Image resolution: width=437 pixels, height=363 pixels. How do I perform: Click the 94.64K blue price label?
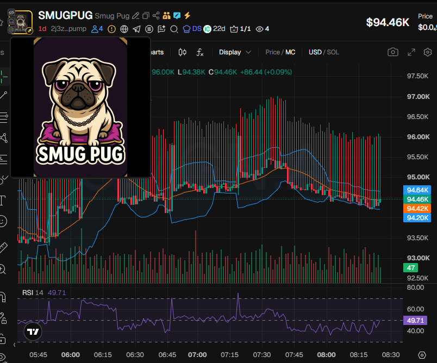pos(417,190)
